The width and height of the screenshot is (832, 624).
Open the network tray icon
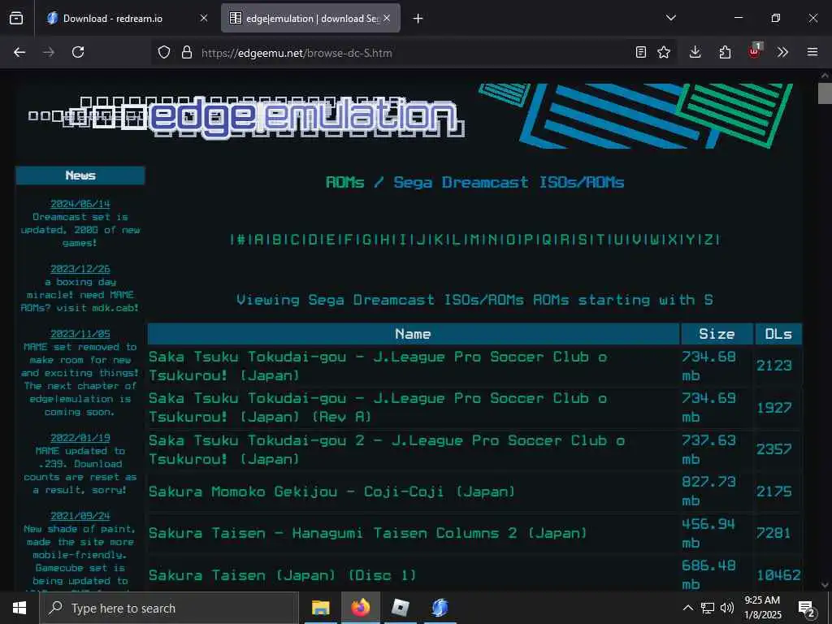pos(708,608)
